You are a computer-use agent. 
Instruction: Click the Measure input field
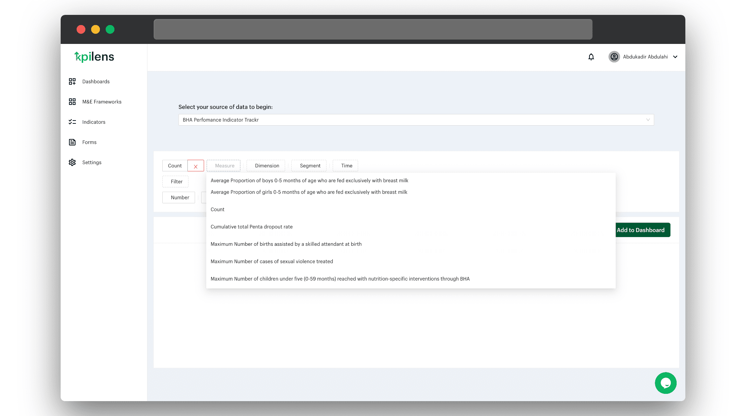click(224, 166)
